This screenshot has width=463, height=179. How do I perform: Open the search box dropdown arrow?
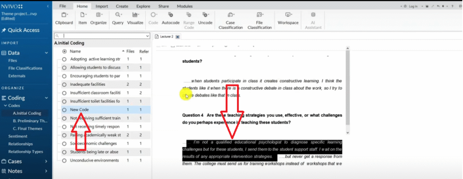(x=148, y=36)
